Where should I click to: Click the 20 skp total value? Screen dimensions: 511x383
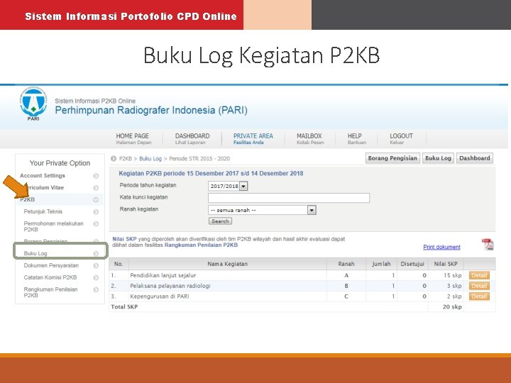click(452, 307)
